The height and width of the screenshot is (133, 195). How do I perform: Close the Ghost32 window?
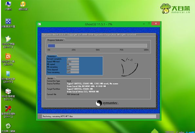pos(156,23)
